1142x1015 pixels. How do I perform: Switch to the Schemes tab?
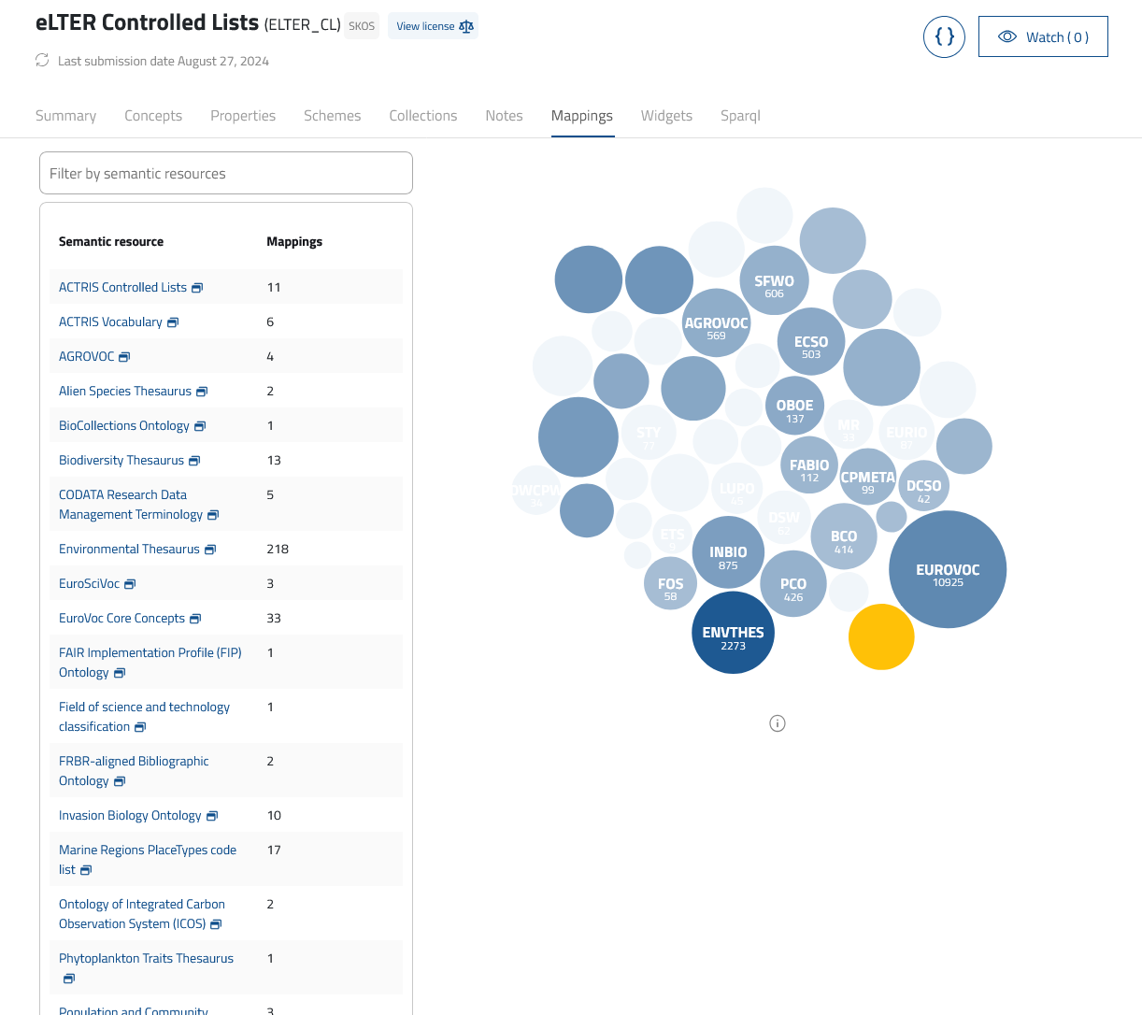(x=332, y=115)
